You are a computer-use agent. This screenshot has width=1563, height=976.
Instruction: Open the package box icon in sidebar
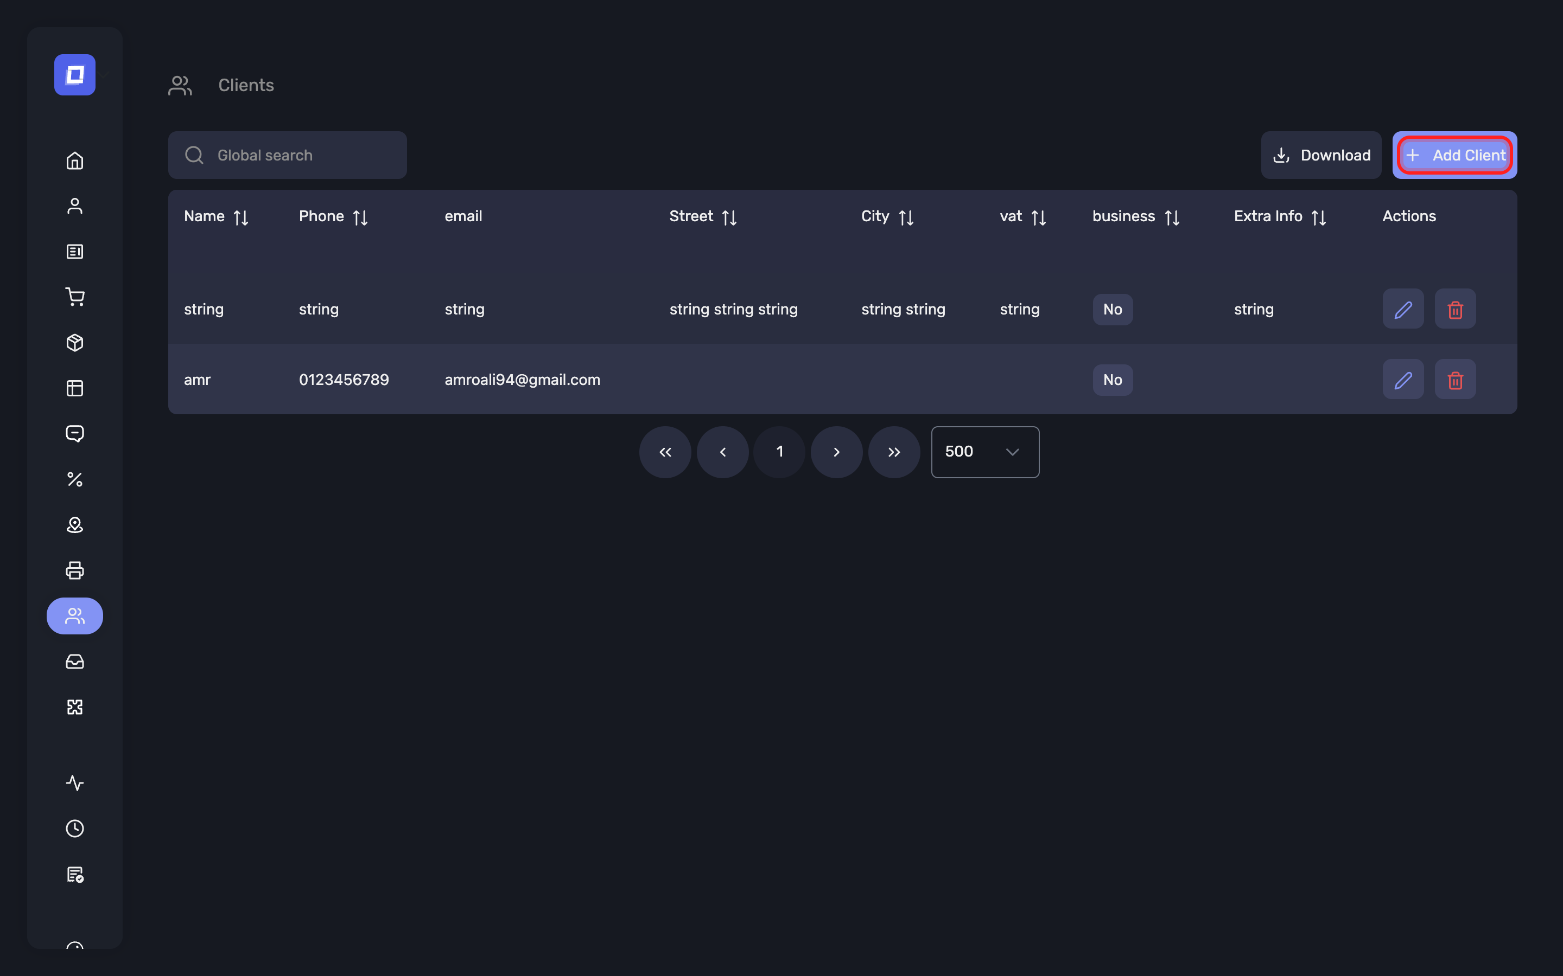point(75,343)
